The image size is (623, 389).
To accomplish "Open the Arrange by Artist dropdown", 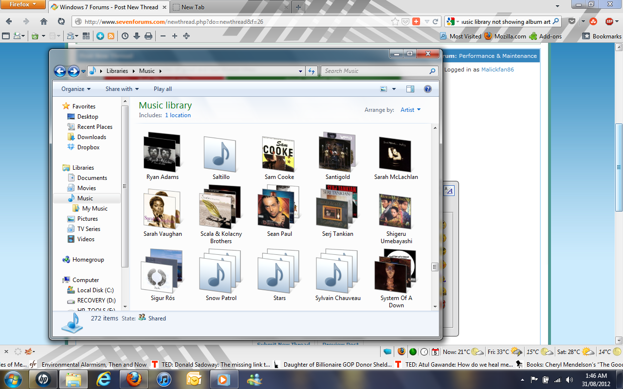I will [410, 110].
